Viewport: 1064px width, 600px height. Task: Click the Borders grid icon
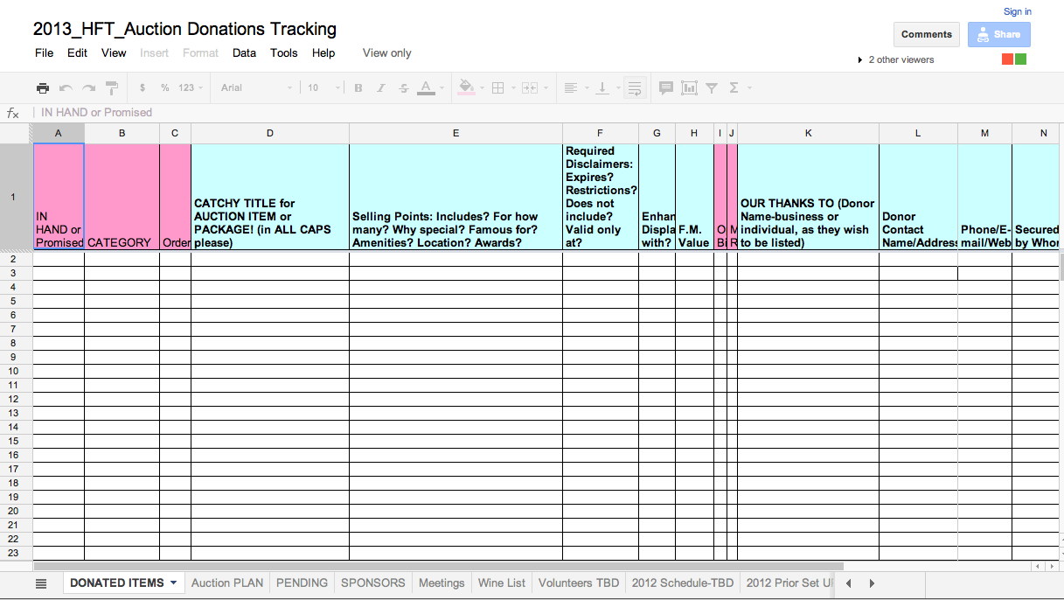tap(497, 87)
